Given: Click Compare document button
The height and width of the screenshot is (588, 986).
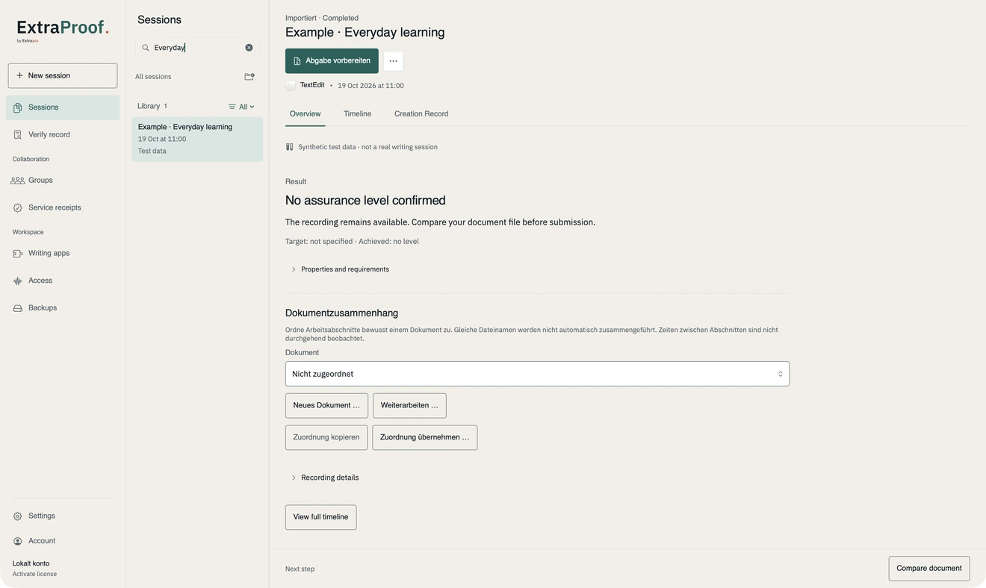Looking at the screenshot, I should click(x=929, y=569).
